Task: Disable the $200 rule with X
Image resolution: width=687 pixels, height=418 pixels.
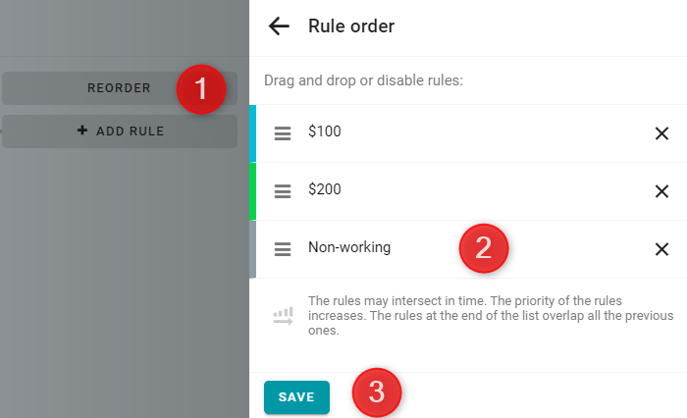Action: [661, 191]
